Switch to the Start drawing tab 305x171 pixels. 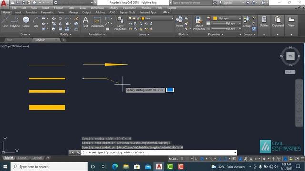tap(10, 40)
